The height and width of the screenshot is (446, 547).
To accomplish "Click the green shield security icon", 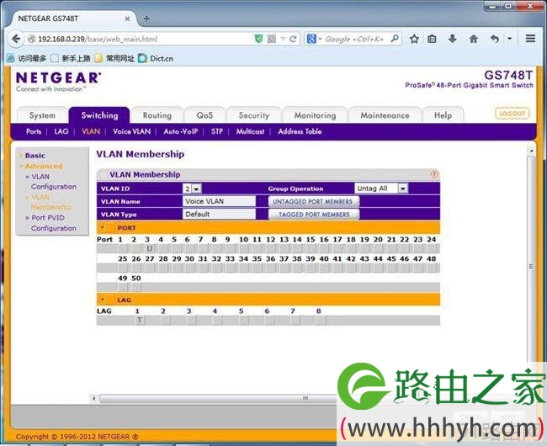I will point(258,39).
